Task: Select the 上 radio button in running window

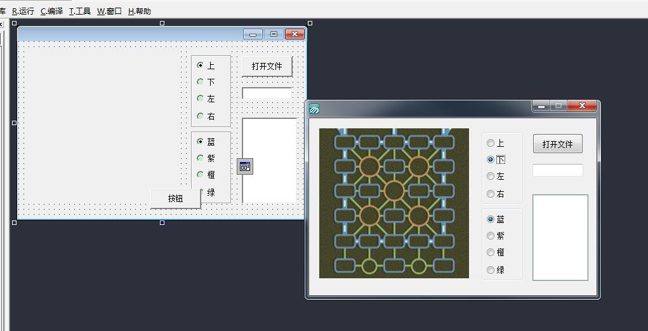Action: pos(491,144)
